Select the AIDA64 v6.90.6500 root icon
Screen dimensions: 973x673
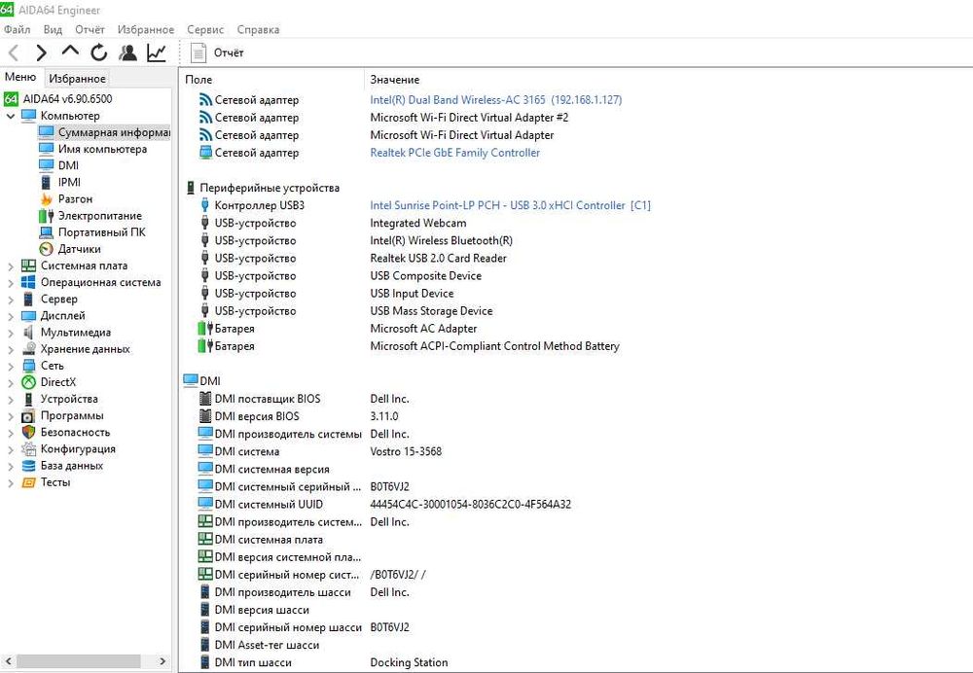11,98
